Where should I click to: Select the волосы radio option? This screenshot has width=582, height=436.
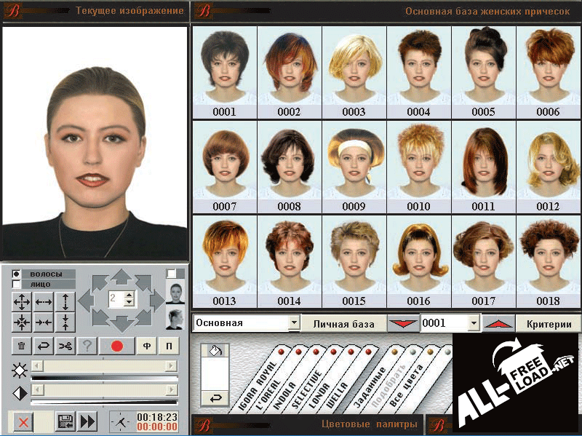[16, 274]
